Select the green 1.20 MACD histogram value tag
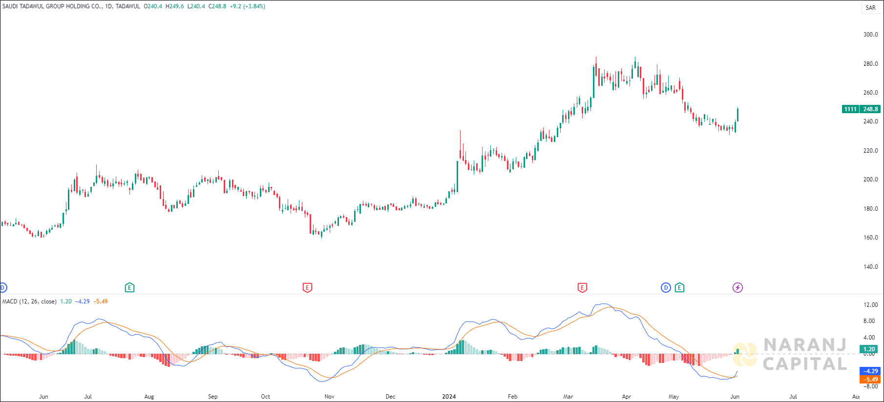The height and width of the screenshot is (402, 884). click(869, 349)
